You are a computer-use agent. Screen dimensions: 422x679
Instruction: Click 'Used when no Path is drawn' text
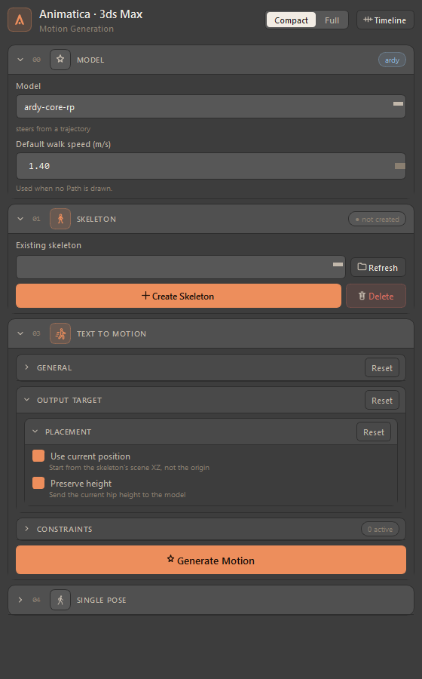click(x=64, y=189)
